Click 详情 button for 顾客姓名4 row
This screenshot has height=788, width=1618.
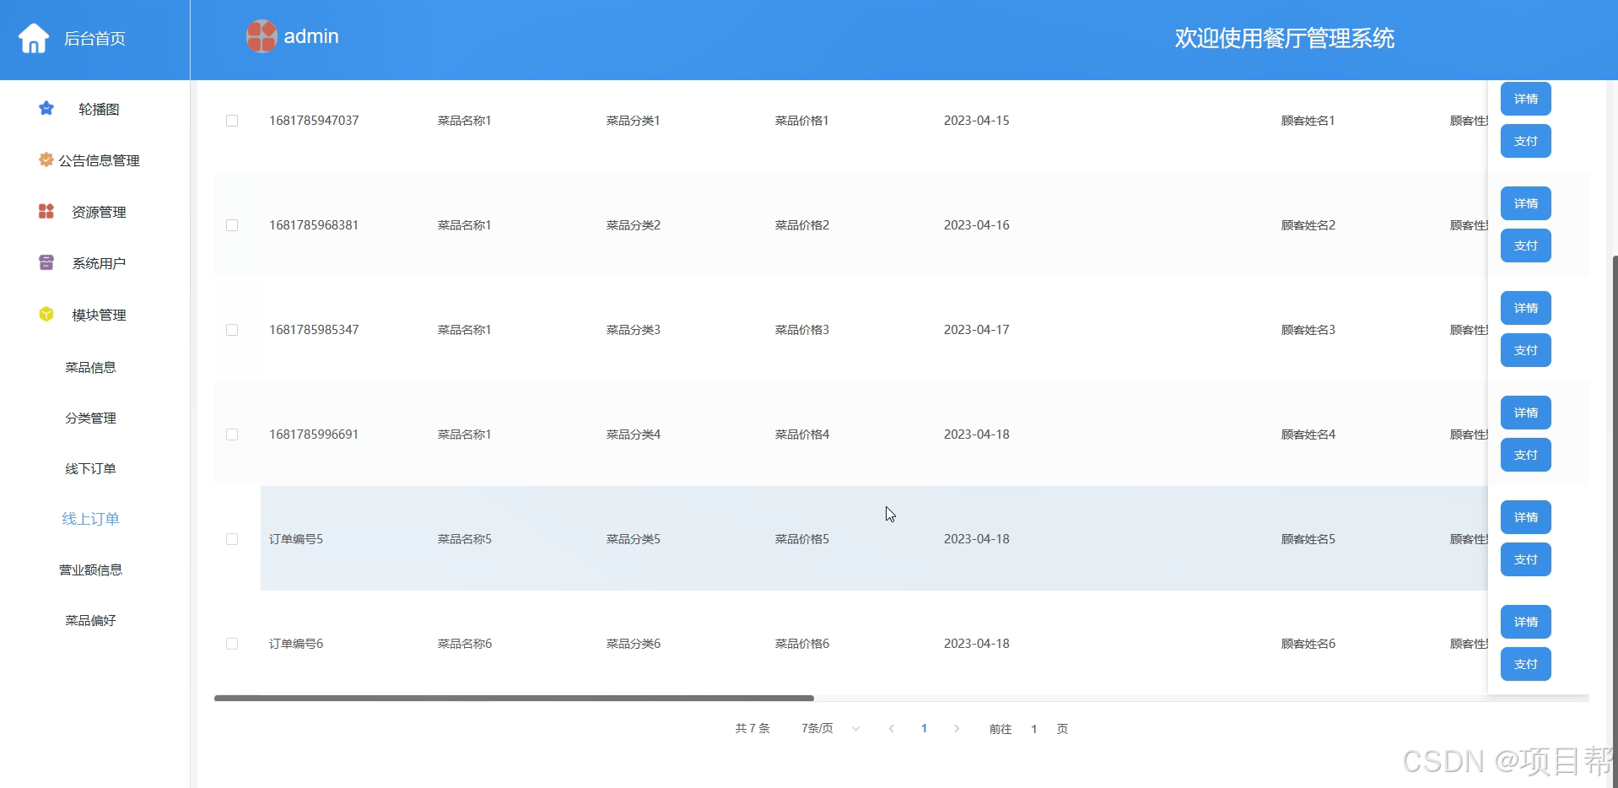(1525, 413)
